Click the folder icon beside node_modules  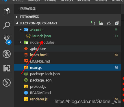26,42
